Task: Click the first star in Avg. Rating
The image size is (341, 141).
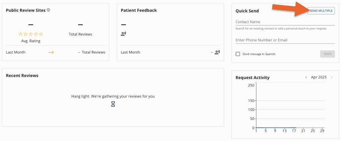Action: pos(20,34)
